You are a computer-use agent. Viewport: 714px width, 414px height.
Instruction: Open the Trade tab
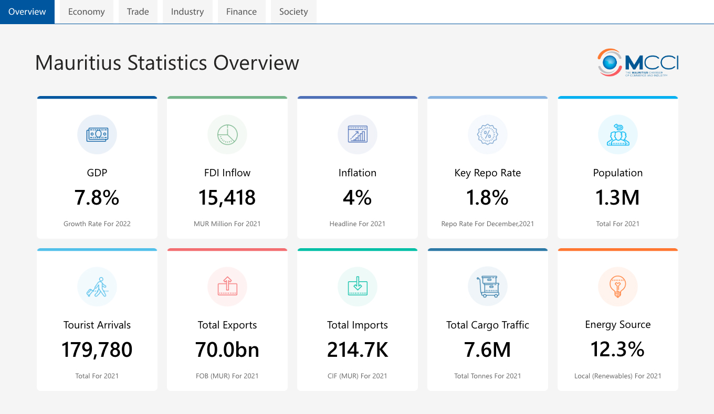(x=138, y=12)
